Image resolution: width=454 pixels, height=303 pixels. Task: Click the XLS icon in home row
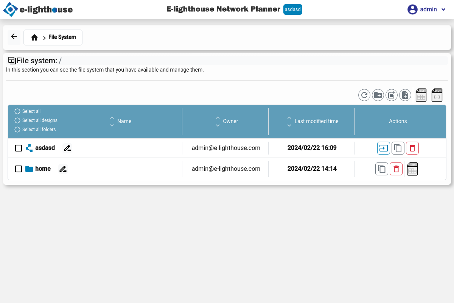tap(412, 169)
